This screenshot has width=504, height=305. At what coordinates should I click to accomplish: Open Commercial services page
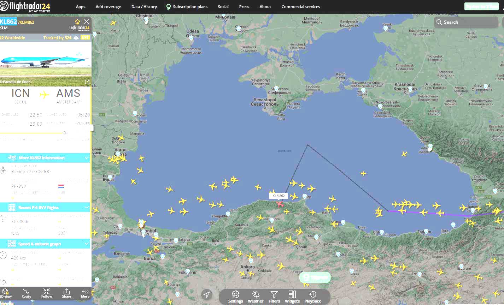click(300, 7)
